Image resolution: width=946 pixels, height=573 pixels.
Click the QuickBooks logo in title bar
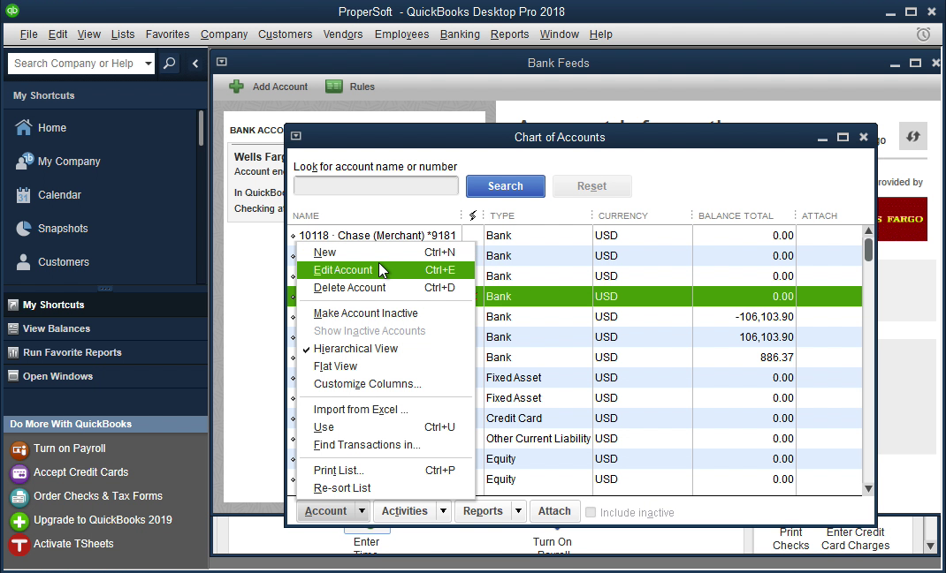tap(12, 11)
